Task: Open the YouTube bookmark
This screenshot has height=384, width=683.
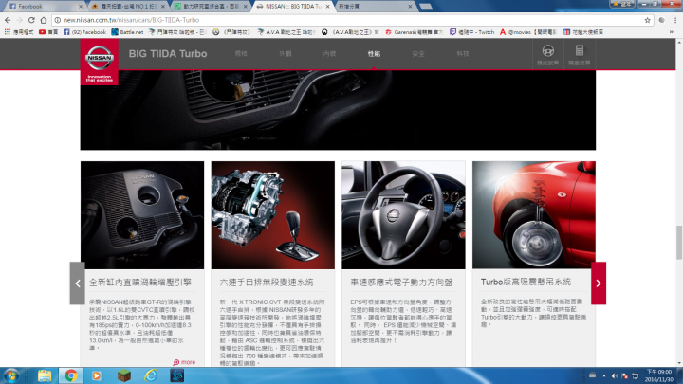Action: click(x=48, y=32)
